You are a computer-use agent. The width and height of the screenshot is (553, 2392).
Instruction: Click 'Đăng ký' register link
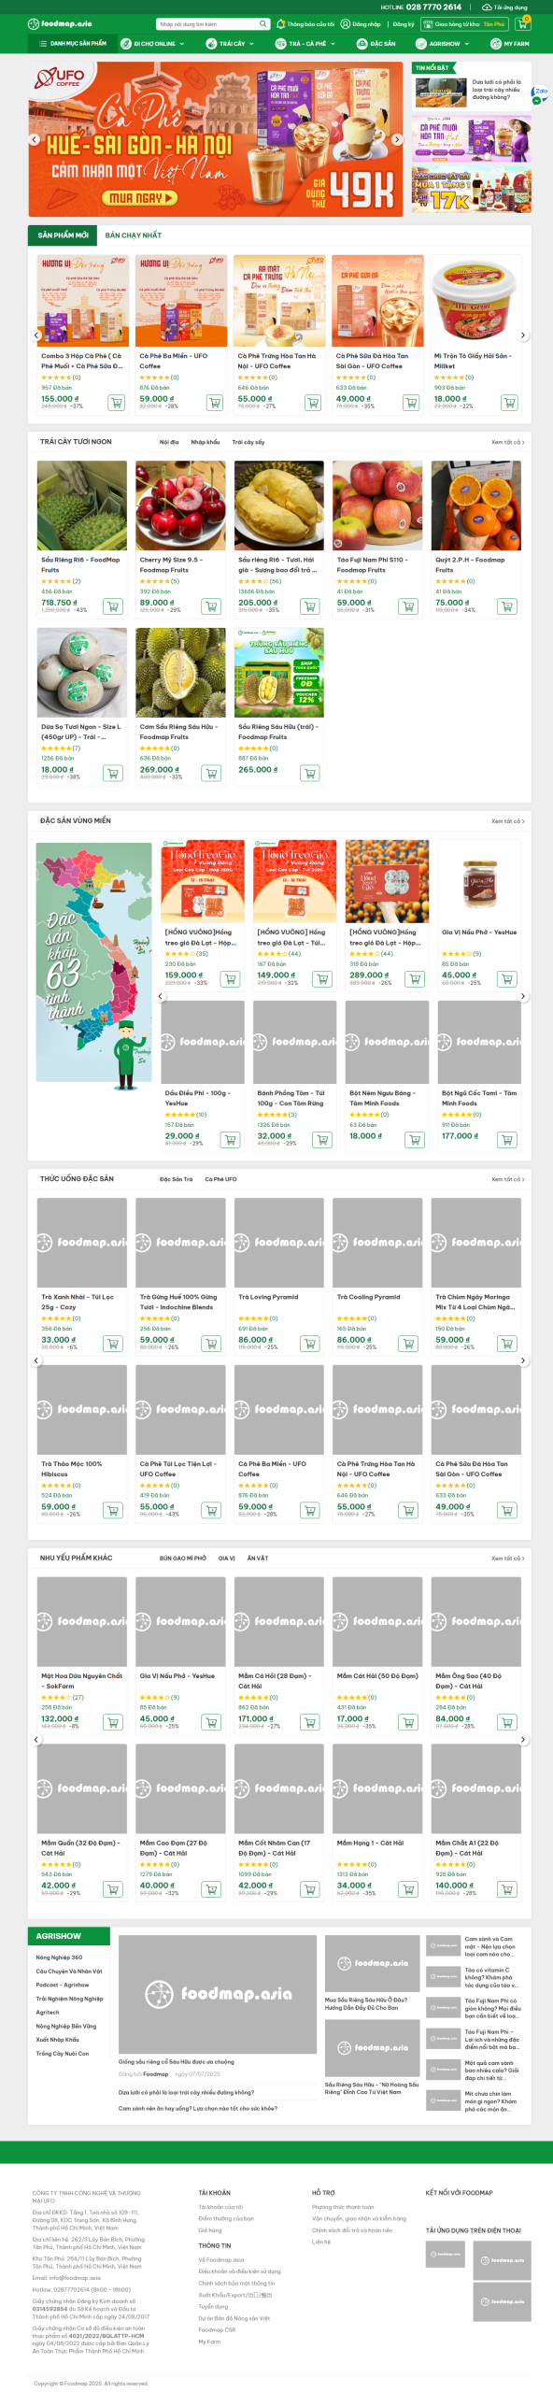[404, 24]
